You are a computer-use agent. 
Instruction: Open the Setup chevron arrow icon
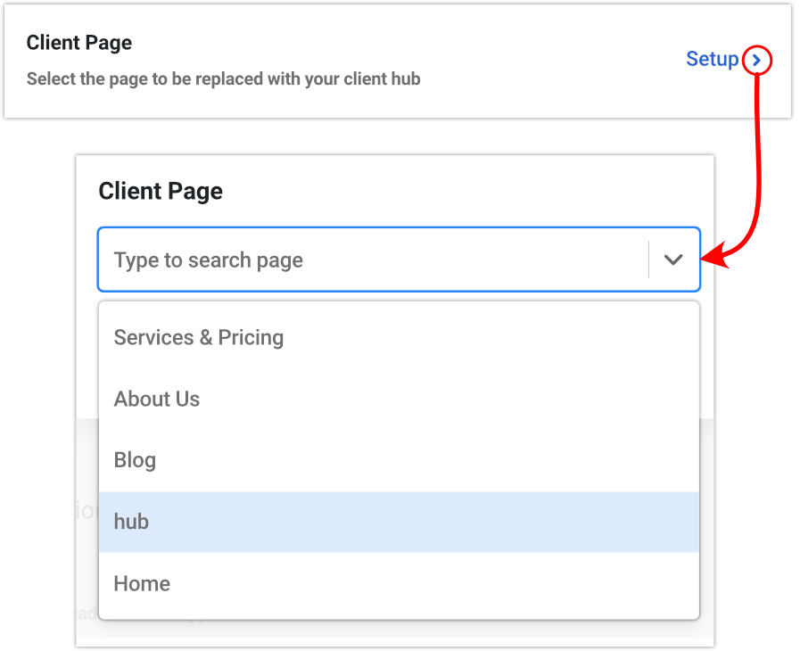click(756, 61)
